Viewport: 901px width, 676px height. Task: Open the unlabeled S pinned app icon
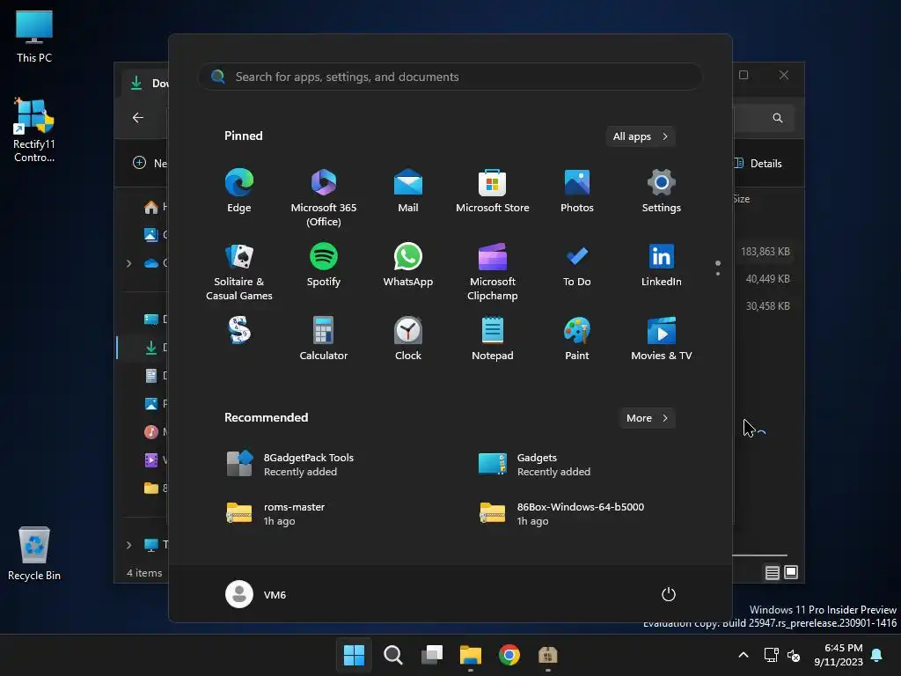point(239,331)
